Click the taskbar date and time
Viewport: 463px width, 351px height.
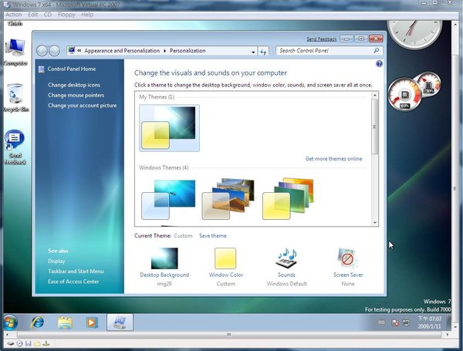coord(430,322)
